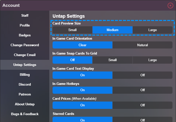
Task: Click the In-Game Snap Cards To Grid label
Action: click(75, 54)
